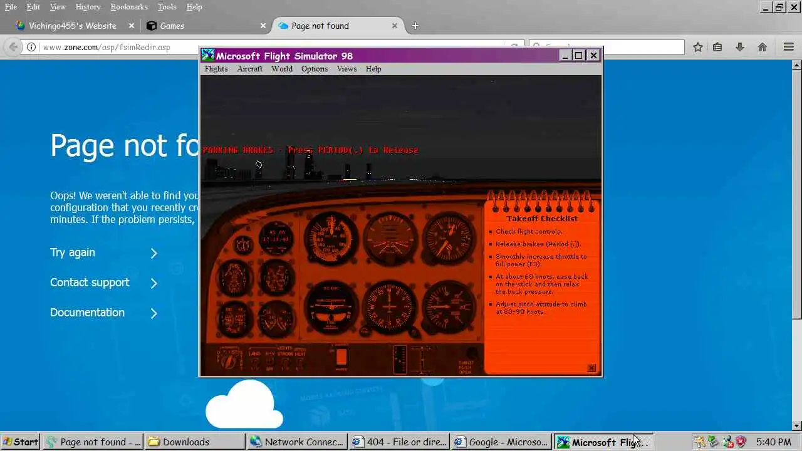Click the site information icon in address bar
This screenshot has width=802, height=451.
pyautogui.click(x=31, y=47)
